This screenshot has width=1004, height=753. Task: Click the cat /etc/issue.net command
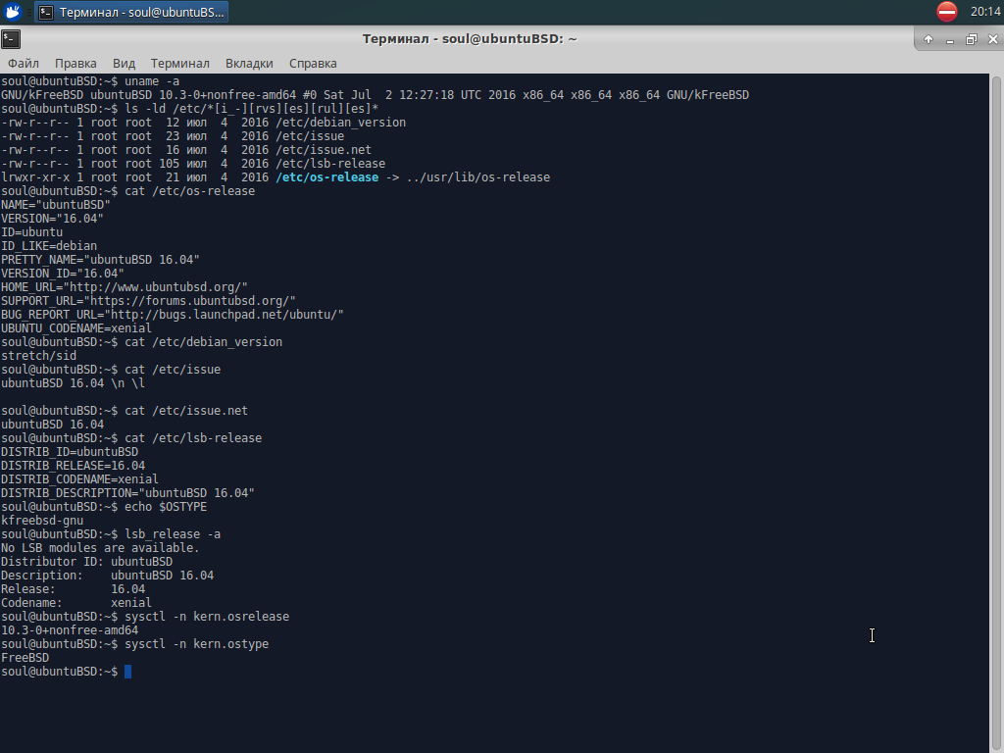pos(186,411)
